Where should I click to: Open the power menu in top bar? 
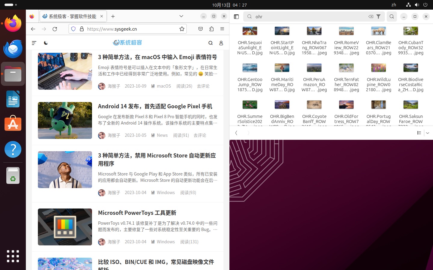tap(425, 5)
